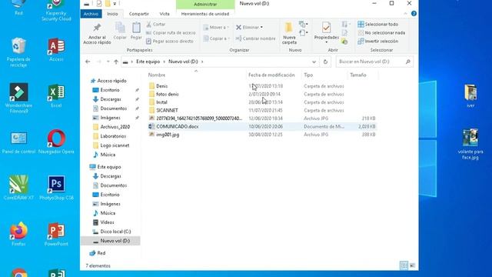Open Herramientas de unidad tab
Viewport: 492px width, 277px height.
click(205, 14)
